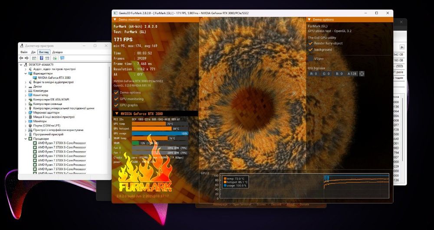Click the scan for hardware changes monitor icon
The height and width of the screenshot is (230, 434).
[x=62, y=58]
